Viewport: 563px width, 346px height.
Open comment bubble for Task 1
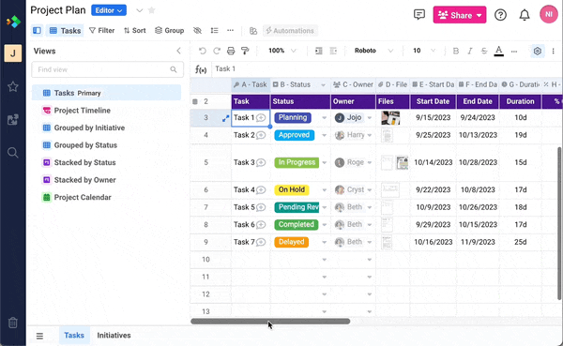coord(261,118)
